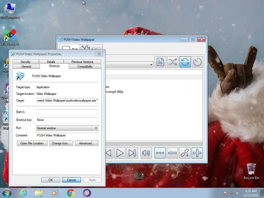Click the Change Icon... button
The height and width of the screenshot is (198, 264).
[x=61, y=143]
